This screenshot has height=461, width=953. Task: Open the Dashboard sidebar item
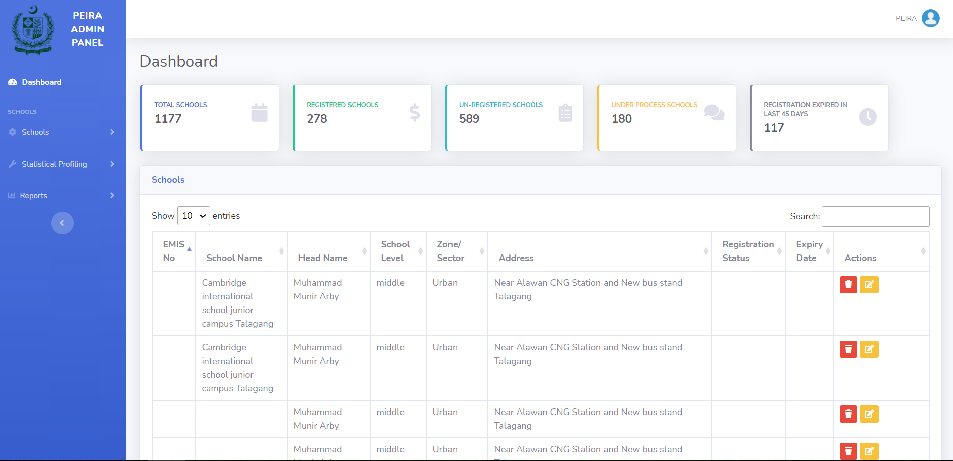tap(41, 82)
